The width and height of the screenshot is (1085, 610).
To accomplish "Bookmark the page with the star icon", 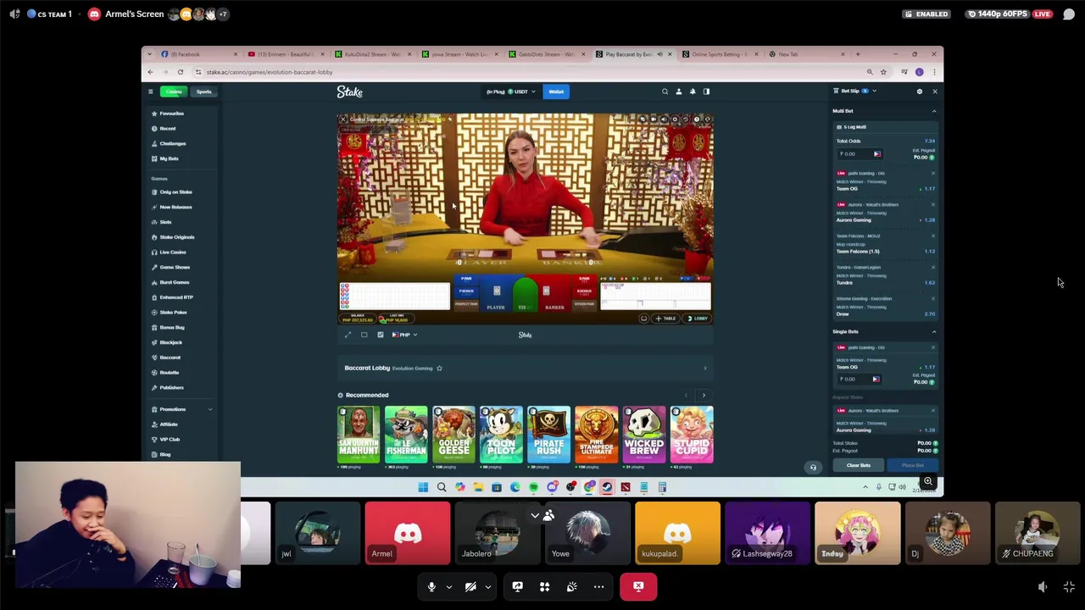I will (x=883, y=72).
